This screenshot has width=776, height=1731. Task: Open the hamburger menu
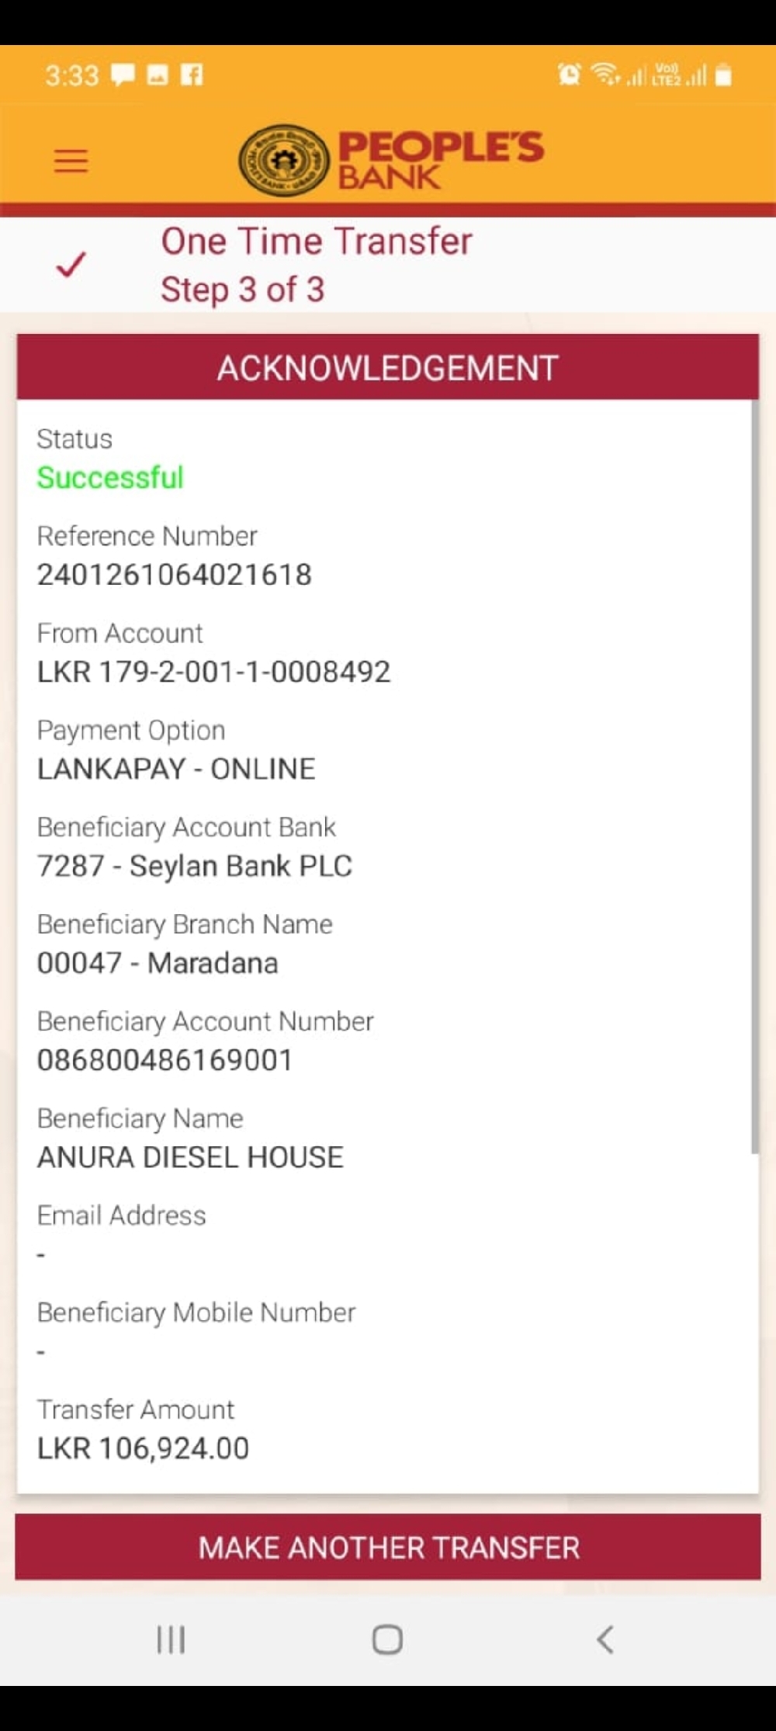71,161
